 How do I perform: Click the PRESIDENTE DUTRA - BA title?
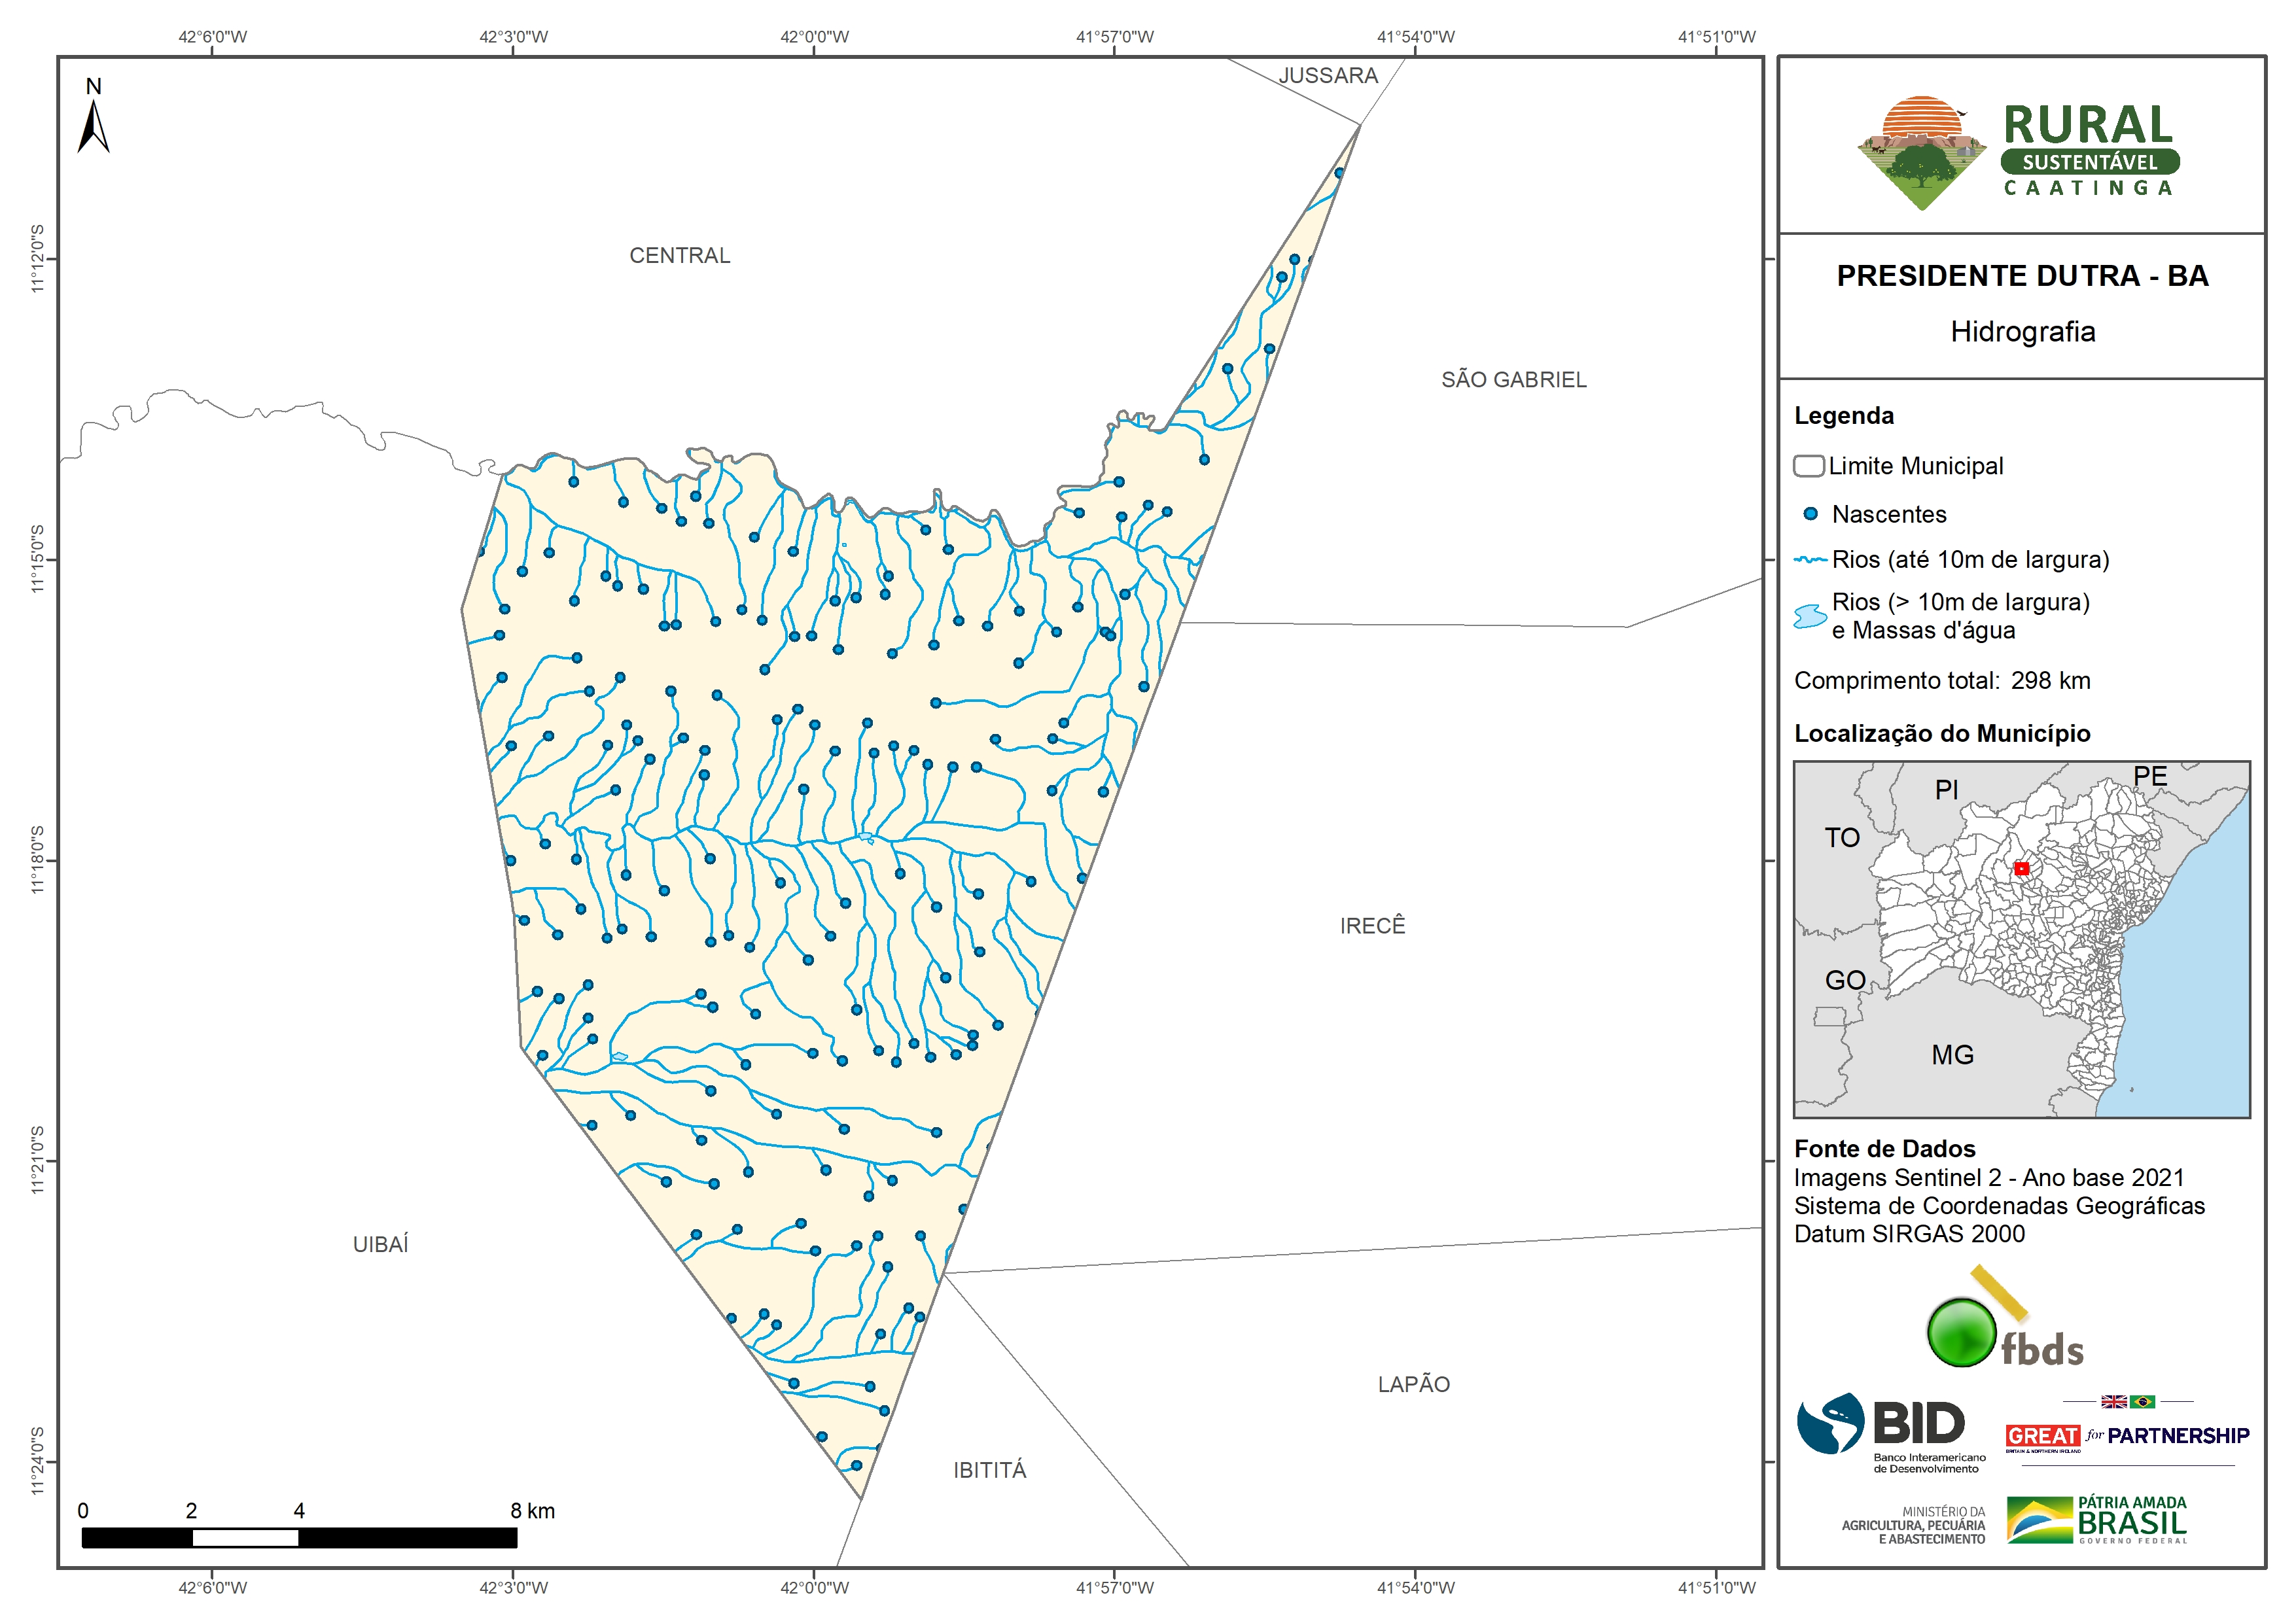(x=2022, y=276)
